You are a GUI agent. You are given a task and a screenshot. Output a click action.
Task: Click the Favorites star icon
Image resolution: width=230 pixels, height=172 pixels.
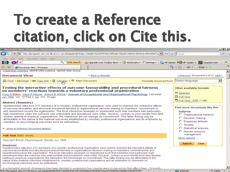pyautogui.click(x=3, y=67)
